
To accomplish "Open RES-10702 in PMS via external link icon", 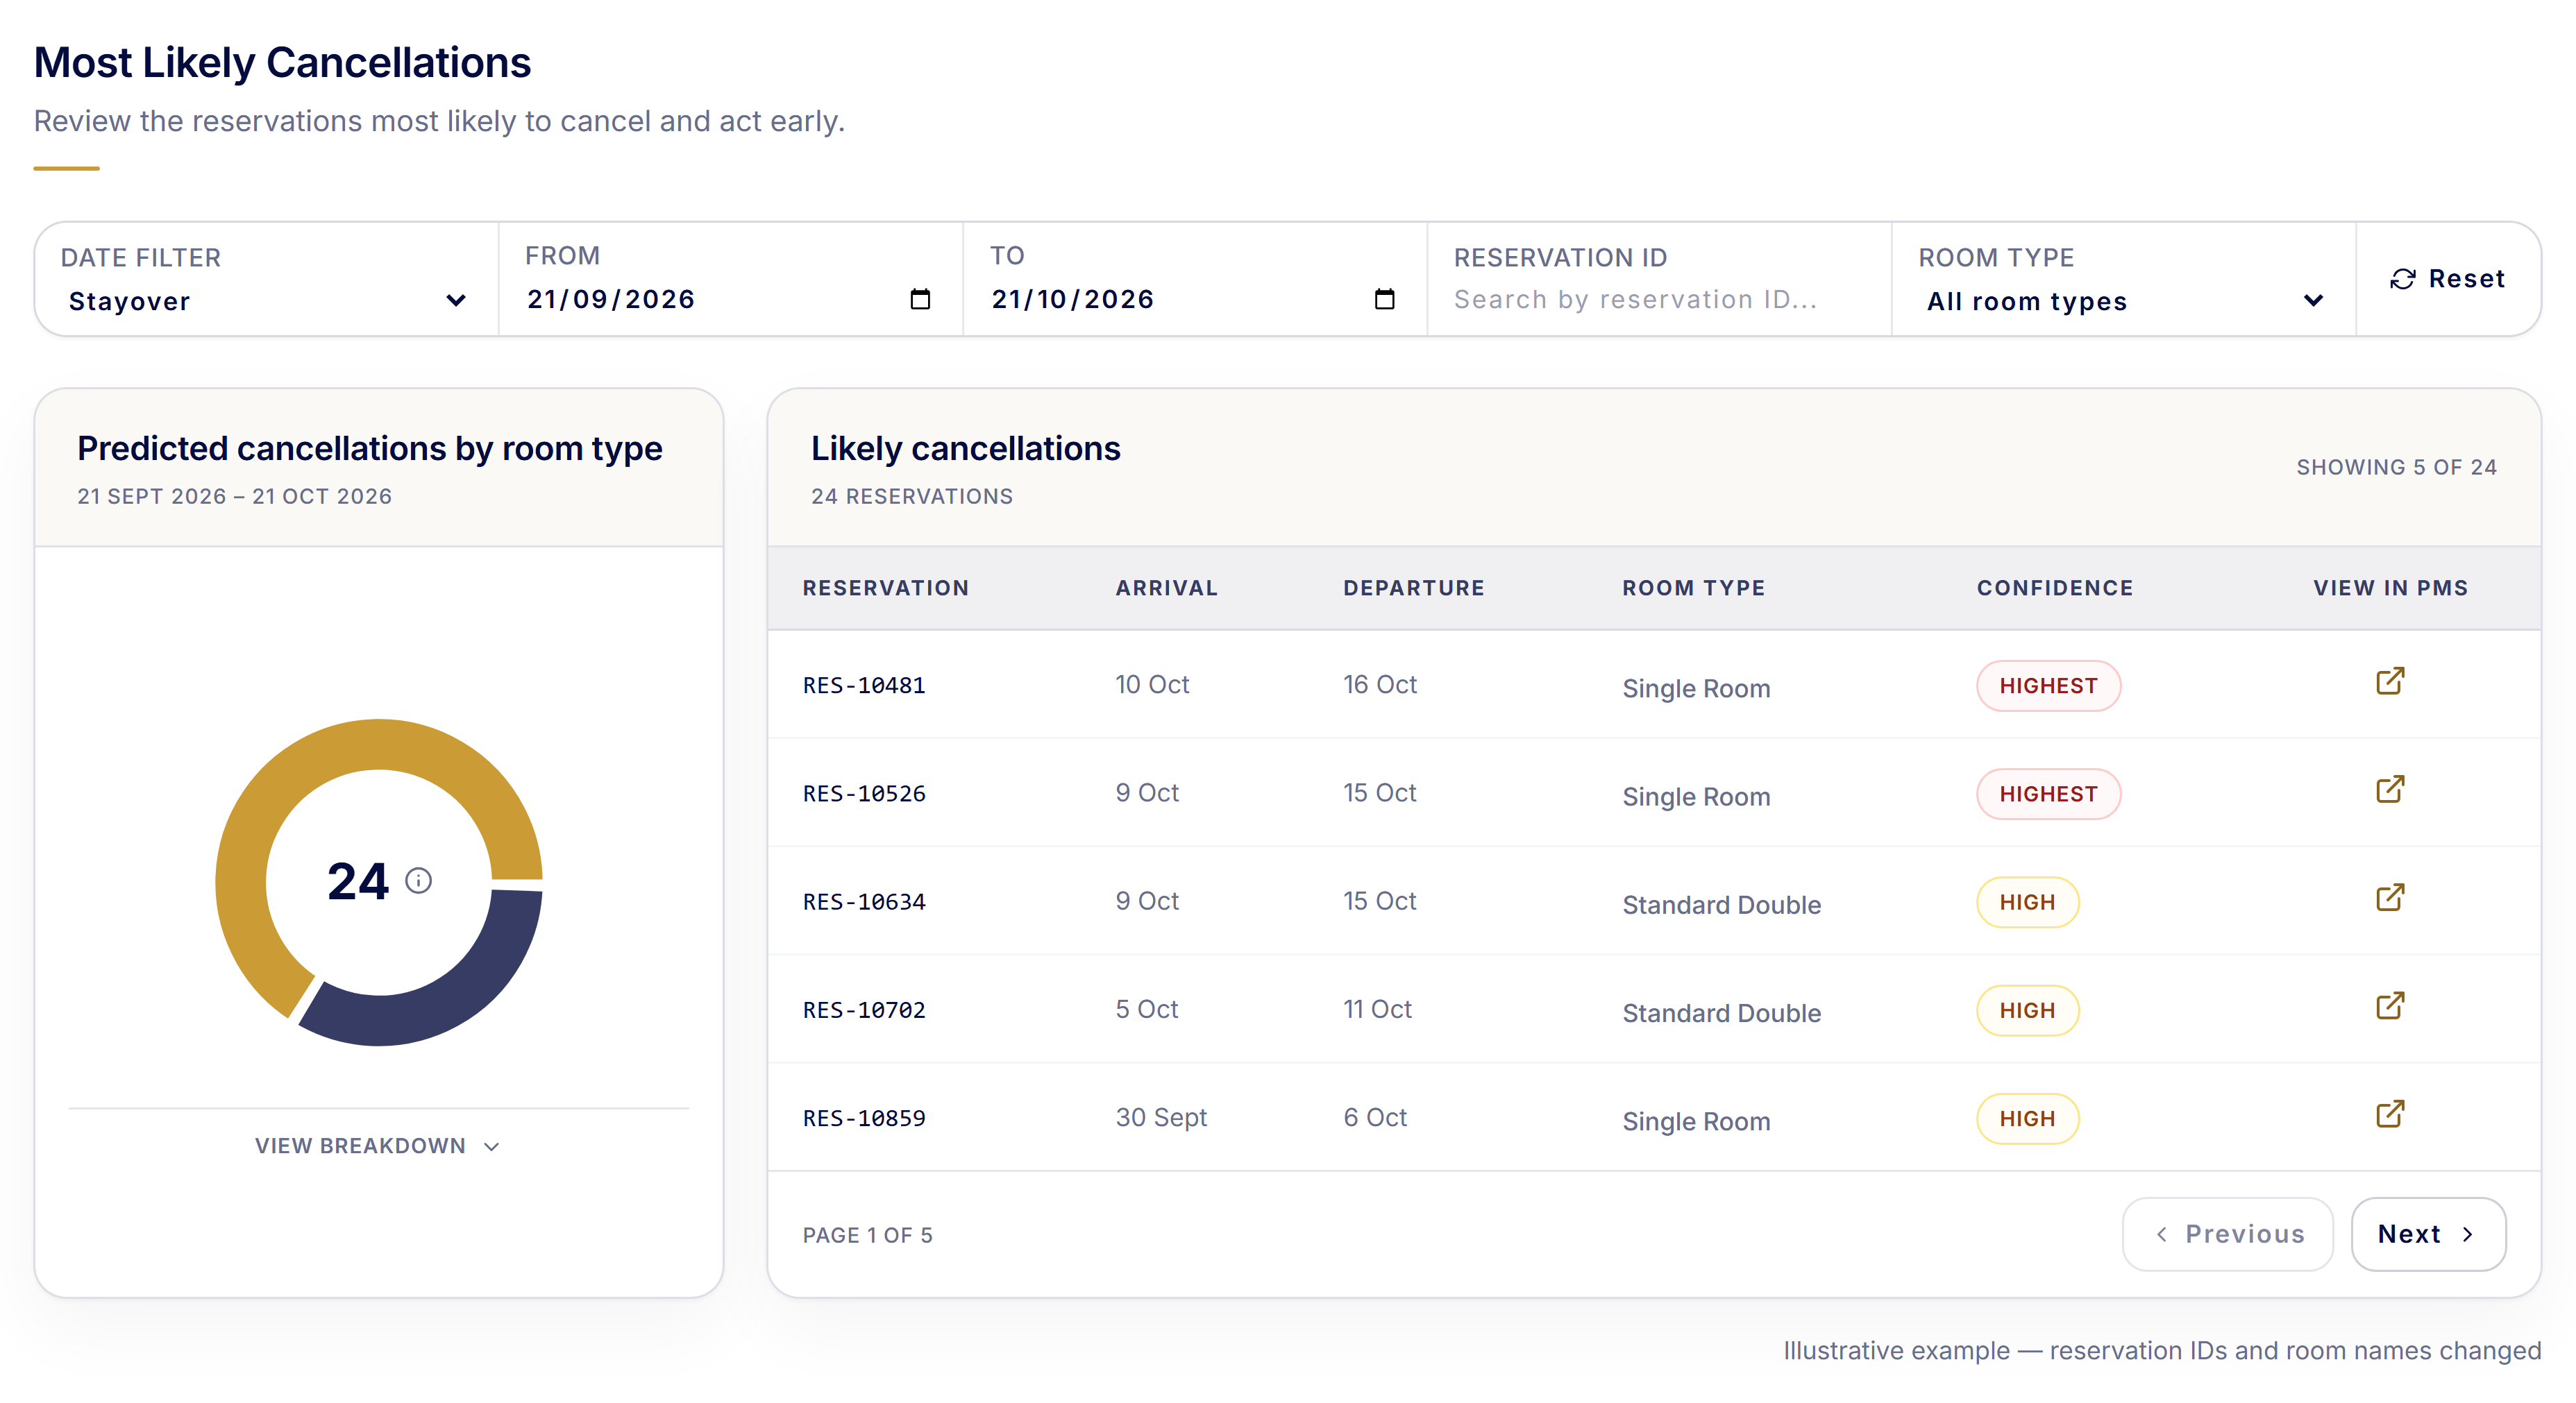I will [x=2390, y=1006].
